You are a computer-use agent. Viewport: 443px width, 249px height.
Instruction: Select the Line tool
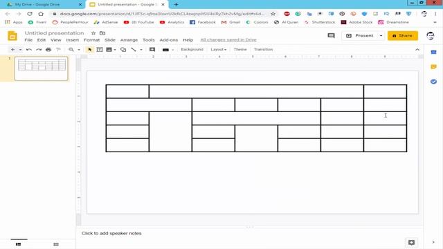coord(134,49)
